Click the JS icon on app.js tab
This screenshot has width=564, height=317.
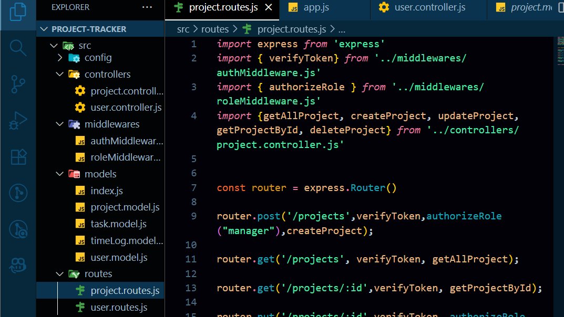(293, 7)
